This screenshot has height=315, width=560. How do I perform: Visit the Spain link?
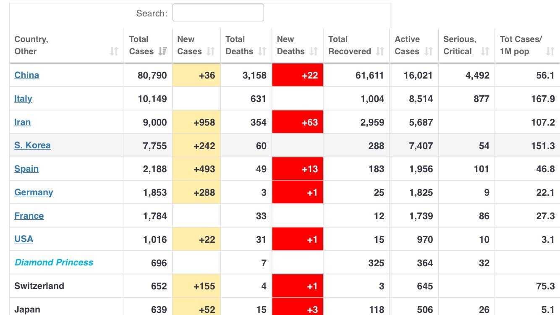tap(26, 169)
